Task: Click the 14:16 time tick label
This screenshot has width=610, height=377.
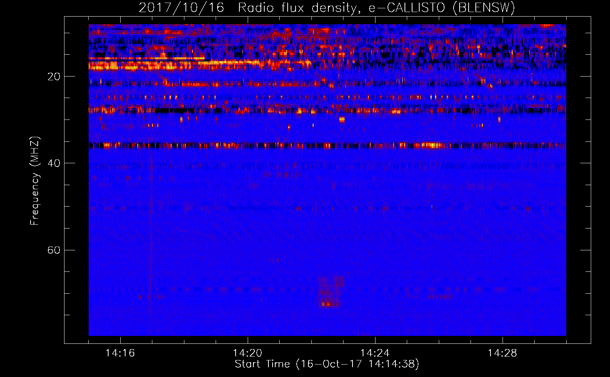Action: [x=120, y=353]
